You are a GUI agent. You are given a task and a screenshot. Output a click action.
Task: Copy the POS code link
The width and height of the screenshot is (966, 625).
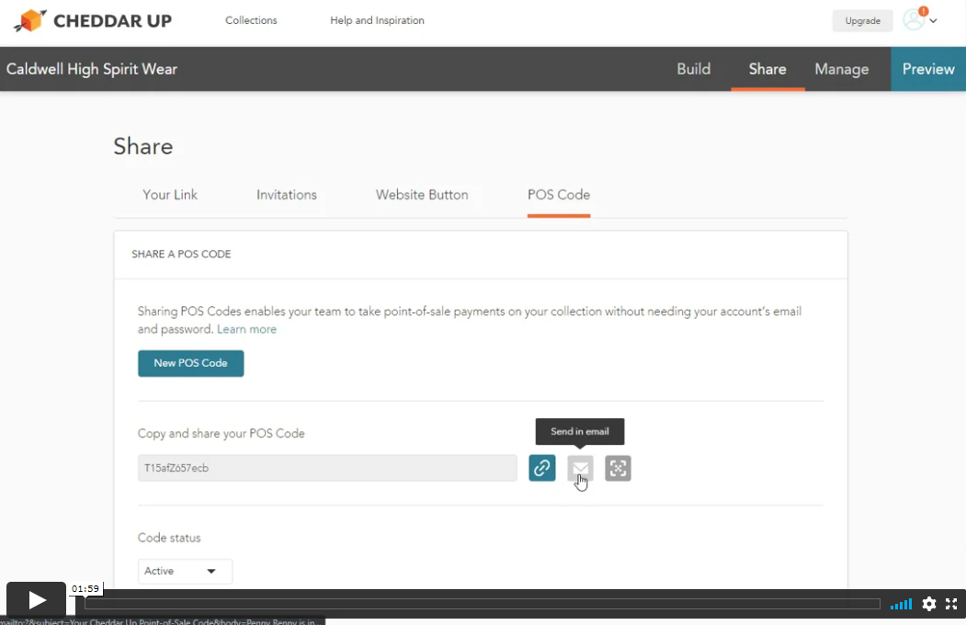[x=542, y=468]
